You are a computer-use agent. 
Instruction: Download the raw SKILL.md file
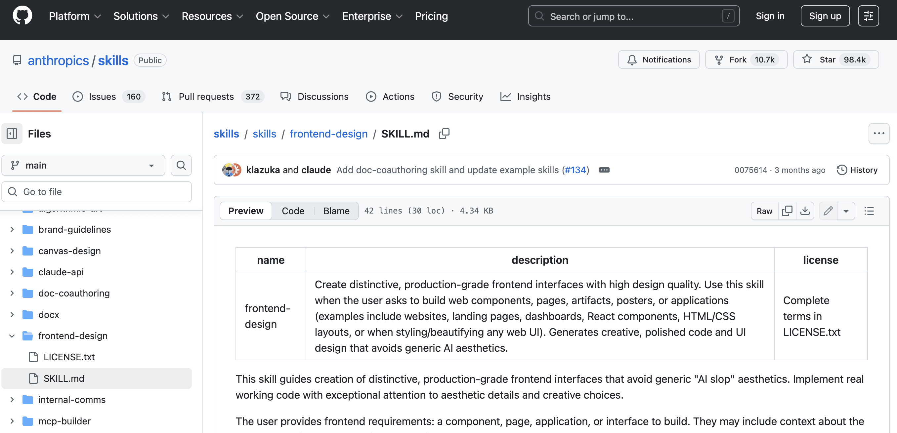pos(805,211)
